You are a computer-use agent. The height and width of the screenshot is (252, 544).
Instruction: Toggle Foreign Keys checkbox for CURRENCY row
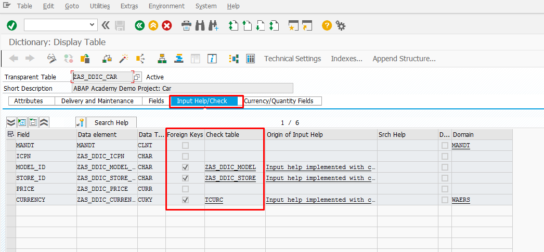point(185,200)
